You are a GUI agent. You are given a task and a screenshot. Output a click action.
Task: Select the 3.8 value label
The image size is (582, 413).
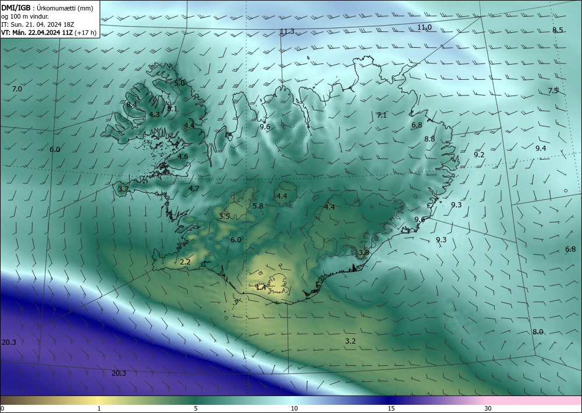point(364,253)
